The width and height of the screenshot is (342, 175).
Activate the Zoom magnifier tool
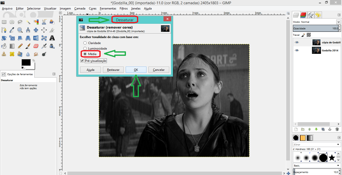point(20,30)
